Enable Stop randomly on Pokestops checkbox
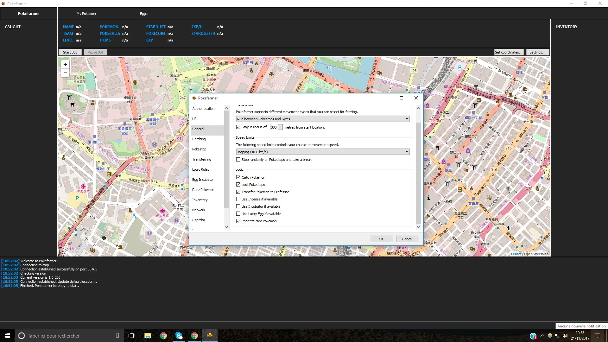This screenshot has height=342, width=608. [x=238, y=160]
